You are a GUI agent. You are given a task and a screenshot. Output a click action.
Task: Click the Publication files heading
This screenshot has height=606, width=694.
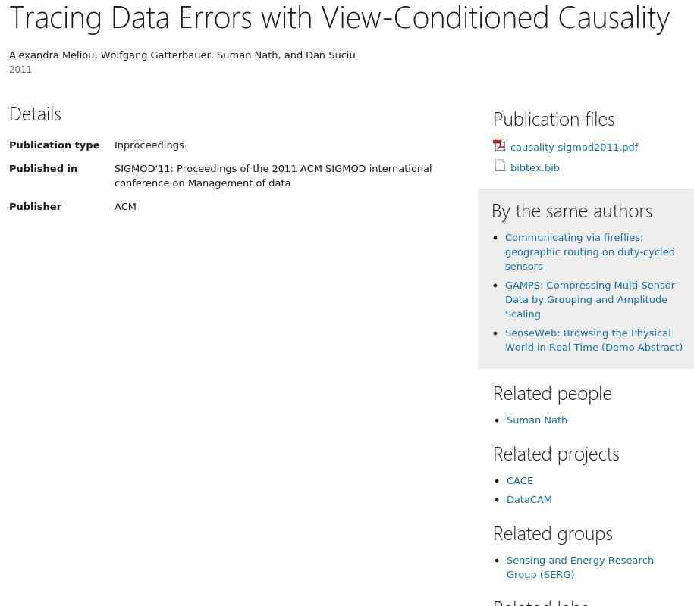point(553,119)
